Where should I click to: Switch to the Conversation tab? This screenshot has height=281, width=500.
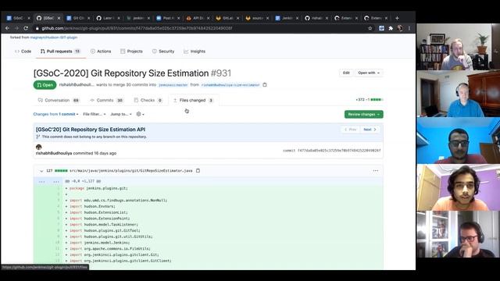(x=59, y=101)
